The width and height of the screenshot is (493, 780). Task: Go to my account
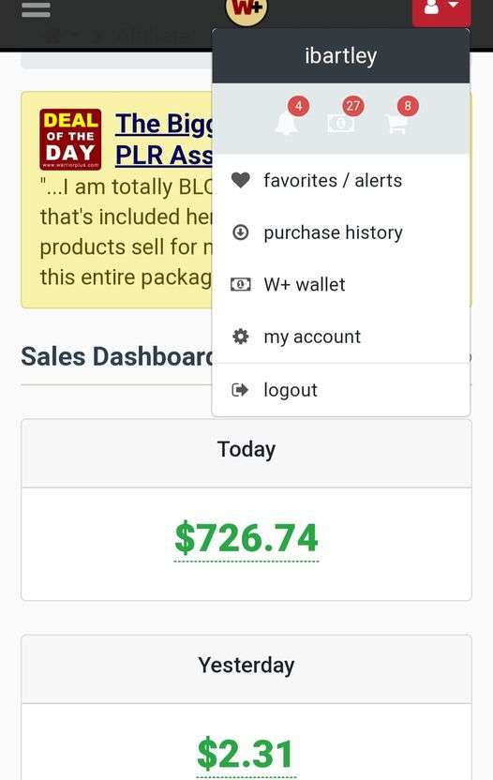point(341,337)
